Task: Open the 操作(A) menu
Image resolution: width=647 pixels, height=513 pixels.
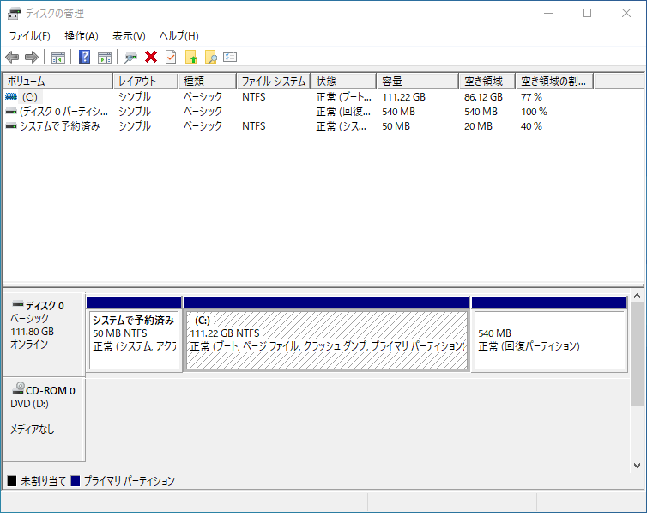Action: (x=82, y=36)
